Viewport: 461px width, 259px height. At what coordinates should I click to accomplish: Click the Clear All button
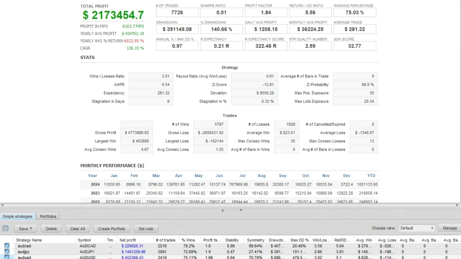77,228
